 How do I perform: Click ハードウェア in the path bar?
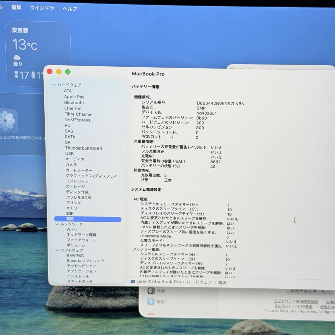199,282
